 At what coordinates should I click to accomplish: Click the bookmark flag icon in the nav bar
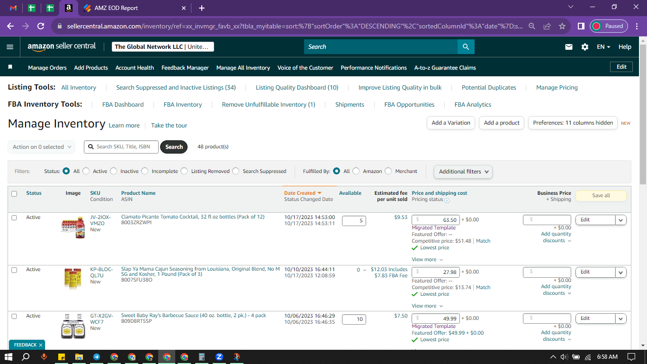(10, 67)
